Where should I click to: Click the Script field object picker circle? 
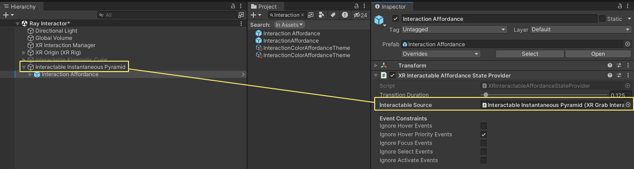pos(628,86)
